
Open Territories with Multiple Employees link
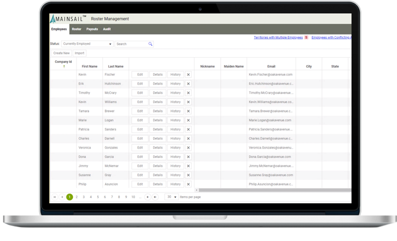tap(278, 38)
